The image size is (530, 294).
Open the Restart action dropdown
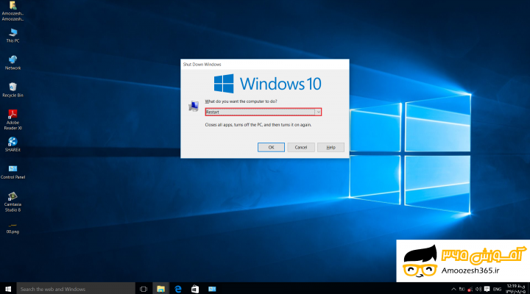(x=263, y=112)
